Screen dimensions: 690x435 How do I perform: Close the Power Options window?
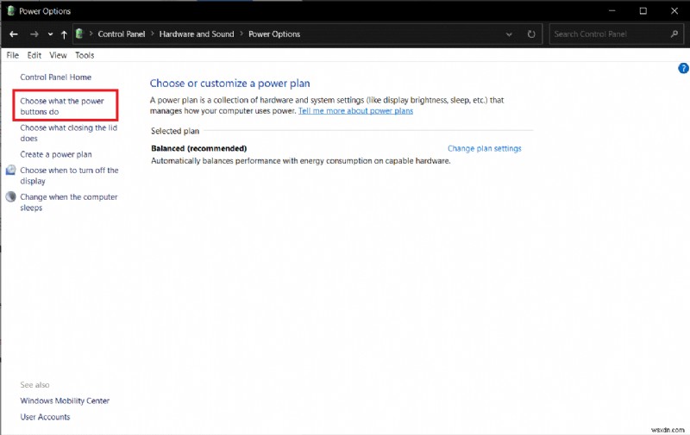click(x=674, y=11)
